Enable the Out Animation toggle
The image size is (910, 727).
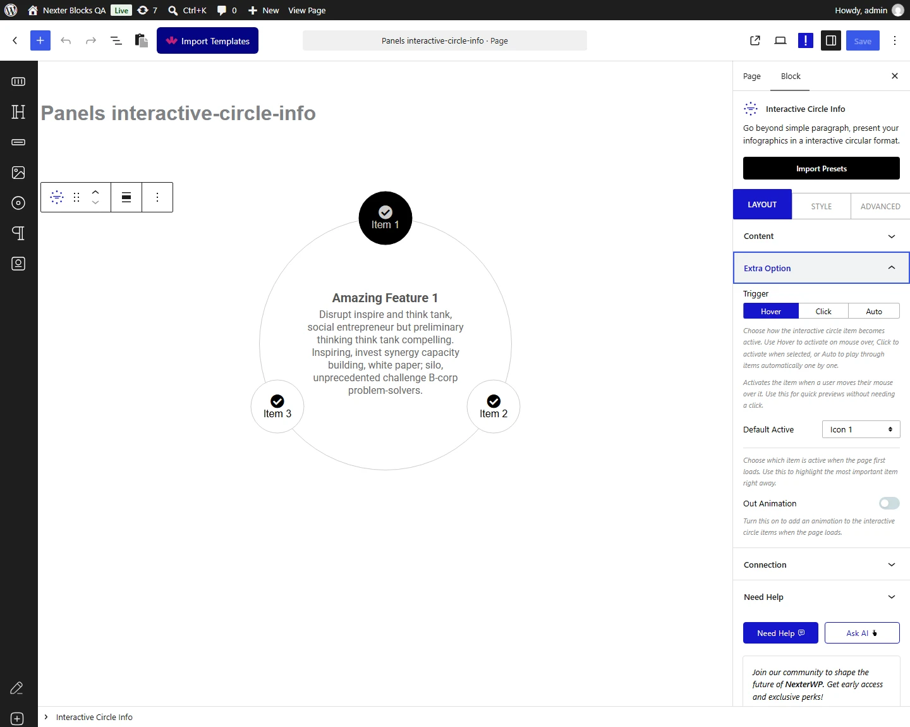click(x=889, y=503)
